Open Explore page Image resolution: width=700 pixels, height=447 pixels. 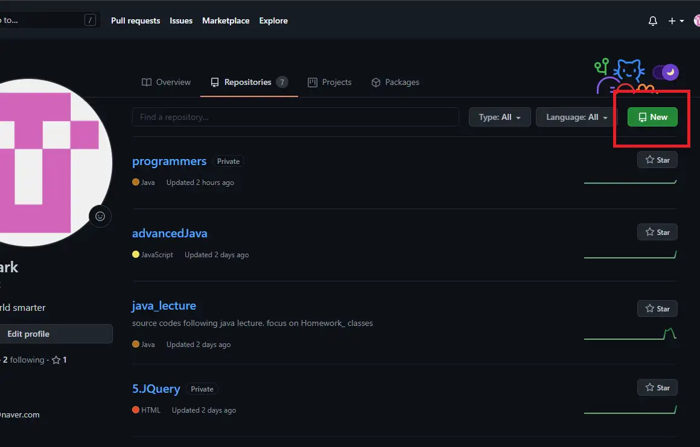pos(273,20)
